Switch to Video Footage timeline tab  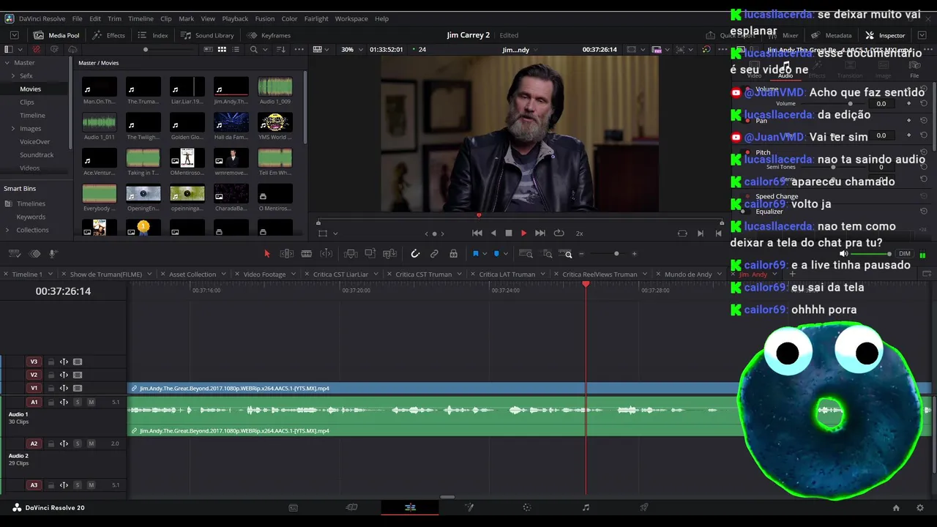[264, 274]
